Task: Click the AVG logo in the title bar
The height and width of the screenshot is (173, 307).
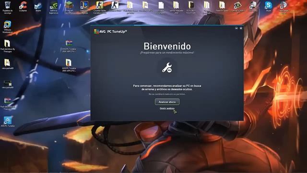Action: (96, 31)
